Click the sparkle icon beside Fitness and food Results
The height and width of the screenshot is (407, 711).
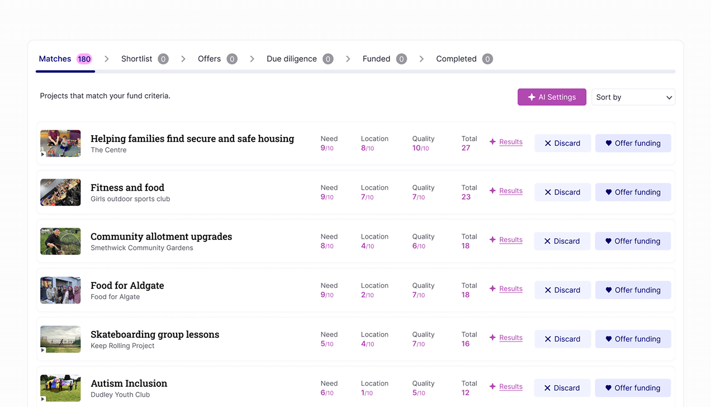[x=492, y=191]
